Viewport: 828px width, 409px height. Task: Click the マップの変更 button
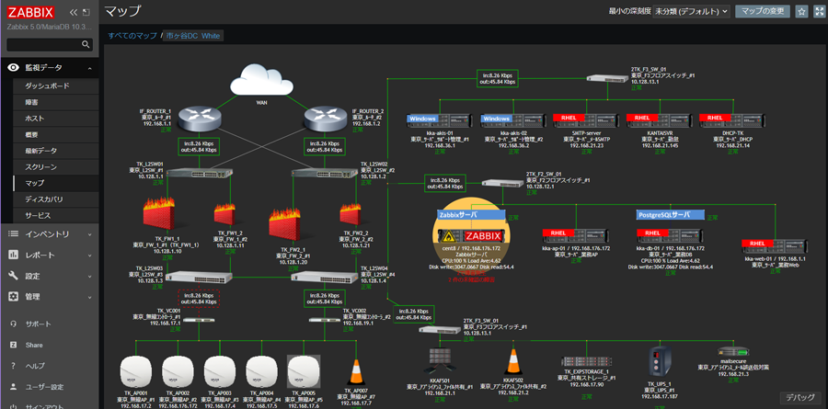point(763,11)
